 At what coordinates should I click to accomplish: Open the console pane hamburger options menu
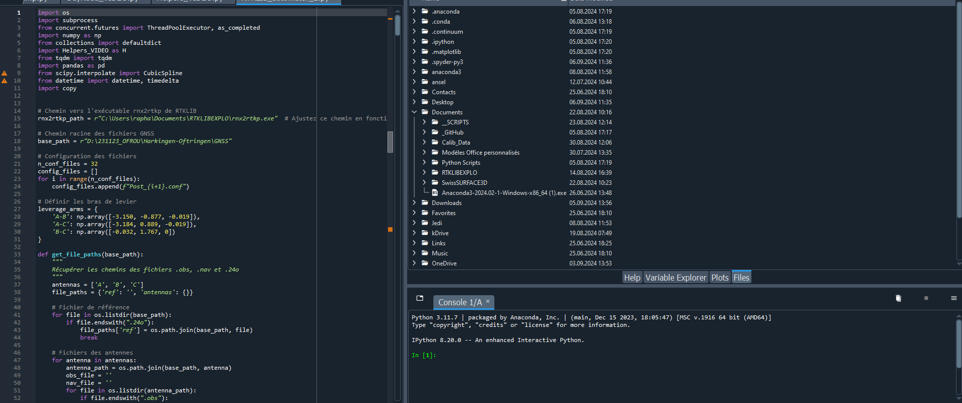pos(953,298)
